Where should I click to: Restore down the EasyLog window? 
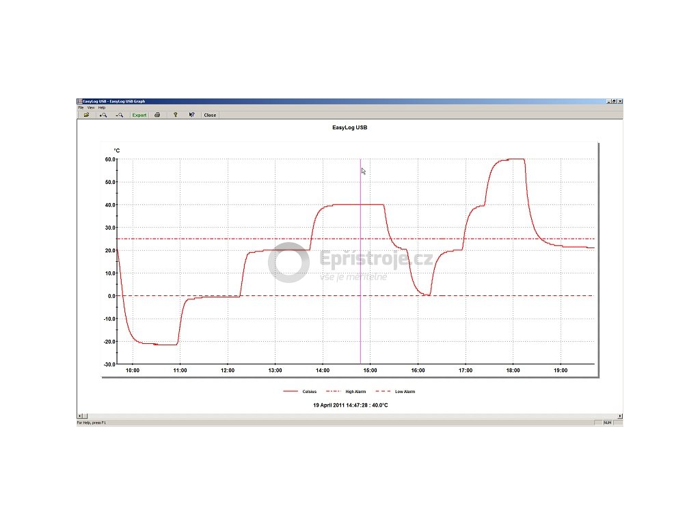pos(615,101)
